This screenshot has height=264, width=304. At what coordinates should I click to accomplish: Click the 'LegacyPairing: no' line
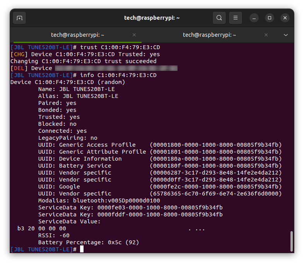[68, 138]
